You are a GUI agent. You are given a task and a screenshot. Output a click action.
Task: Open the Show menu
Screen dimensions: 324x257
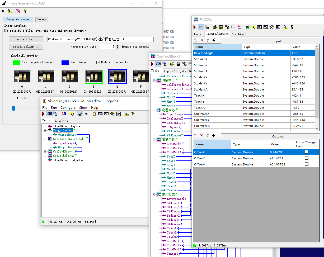[83, 108]
